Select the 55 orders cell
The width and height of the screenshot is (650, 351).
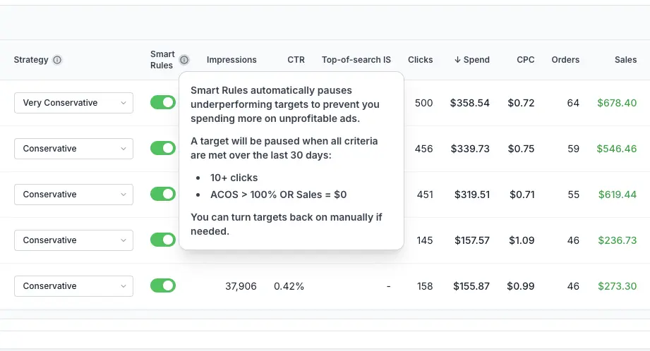pos(573,195)
